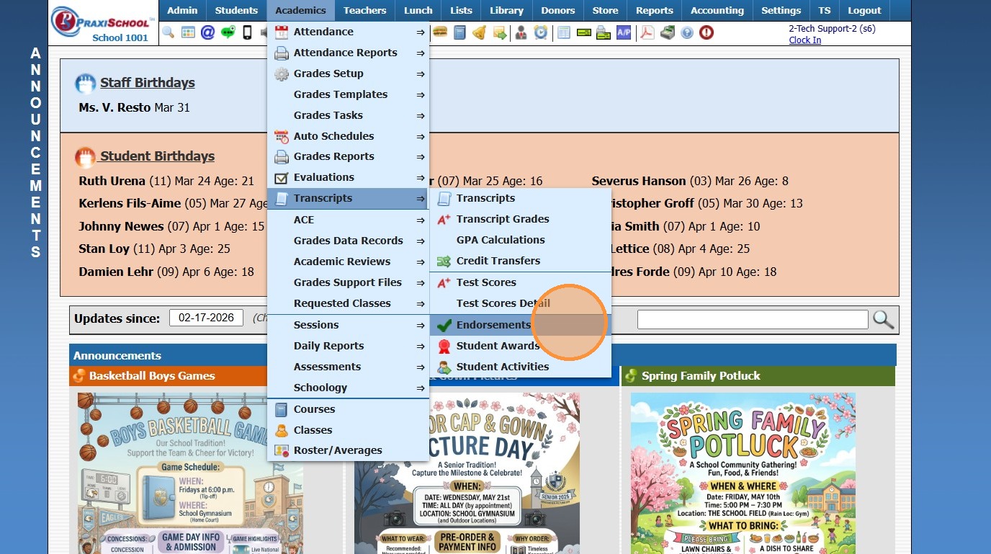Click the name Severus Hanson
Viewport: 991px width, 554px height.
pyautogui.click(x=639, y=182)
